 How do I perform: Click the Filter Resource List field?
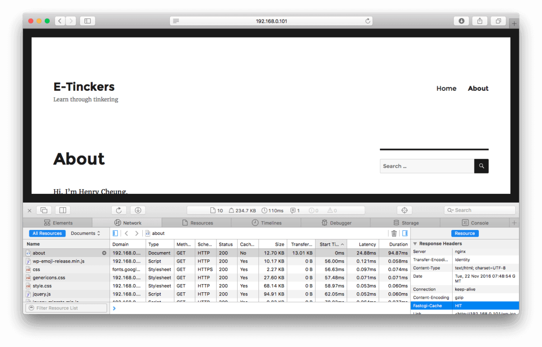(66, 308)
